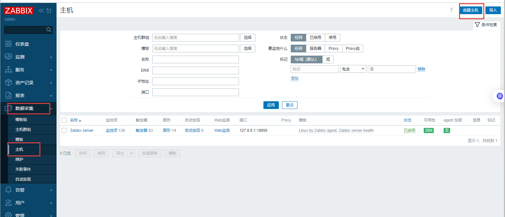
Task: Click the IP地址 input field
Action: click(x=196, y=81)
